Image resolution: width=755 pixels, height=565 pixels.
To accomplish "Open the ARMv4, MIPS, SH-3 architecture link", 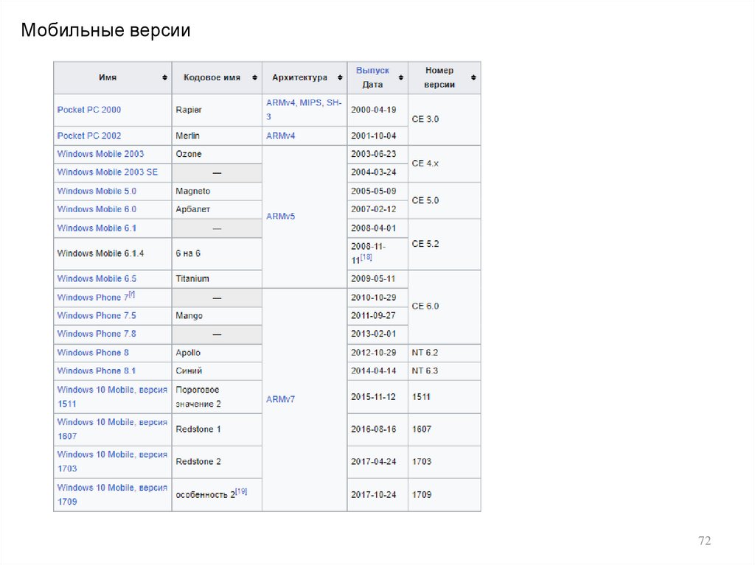I will tap(304, 110).
